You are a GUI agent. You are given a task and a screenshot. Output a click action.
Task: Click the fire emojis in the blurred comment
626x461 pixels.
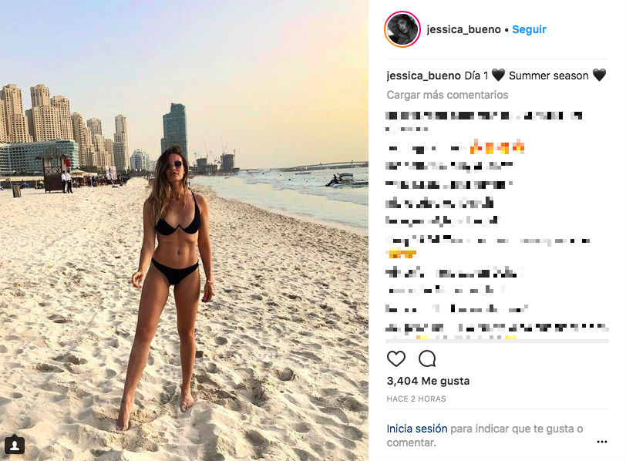pos(497,148)
